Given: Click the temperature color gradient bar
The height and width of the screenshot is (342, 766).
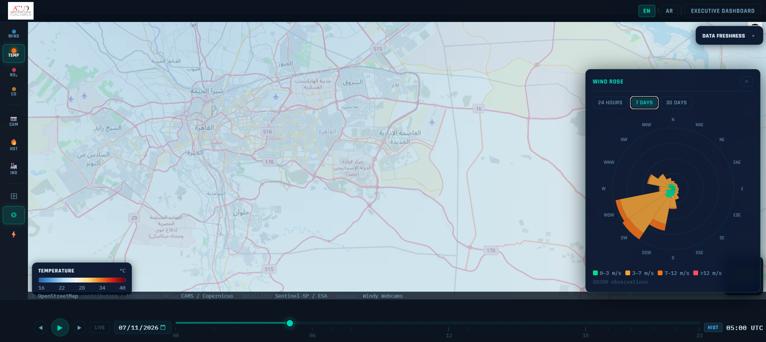Looking at the screenshot, I should (x=82, y=280).
